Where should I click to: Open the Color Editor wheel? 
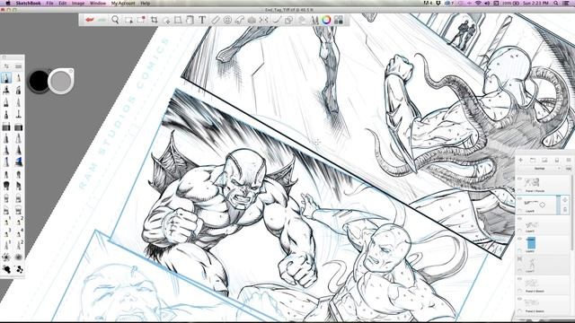pyautogui.click(x=326, y=20)
